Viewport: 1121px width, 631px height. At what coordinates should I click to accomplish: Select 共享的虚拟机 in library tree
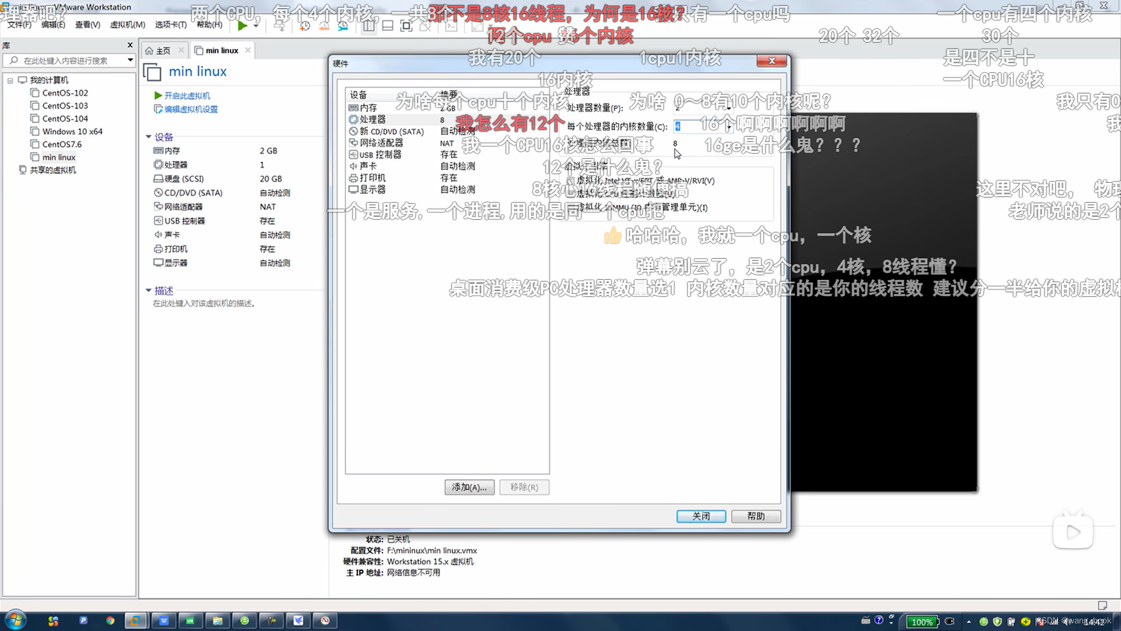click(x=53, y=170)
